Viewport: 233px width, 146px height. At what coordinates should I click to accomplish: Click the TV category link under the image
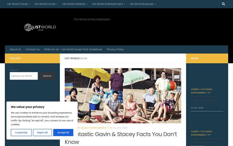pos(111,128)
